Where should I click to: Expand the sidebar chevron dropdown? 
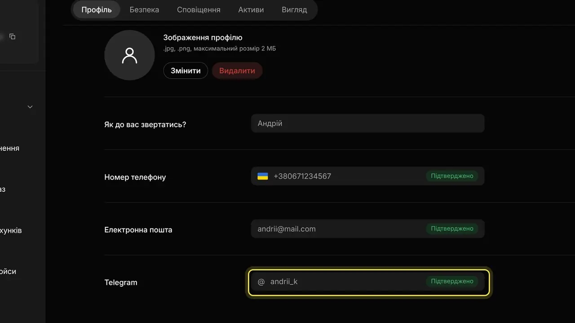pos(30,107)
